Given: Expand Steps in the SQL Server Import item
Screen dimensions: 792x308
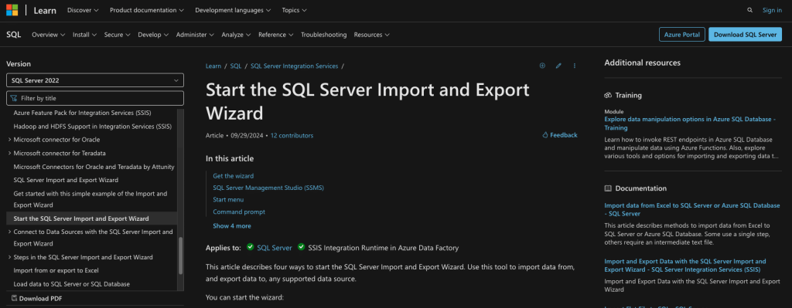Looking at the screenshot, I should point(9,257).
